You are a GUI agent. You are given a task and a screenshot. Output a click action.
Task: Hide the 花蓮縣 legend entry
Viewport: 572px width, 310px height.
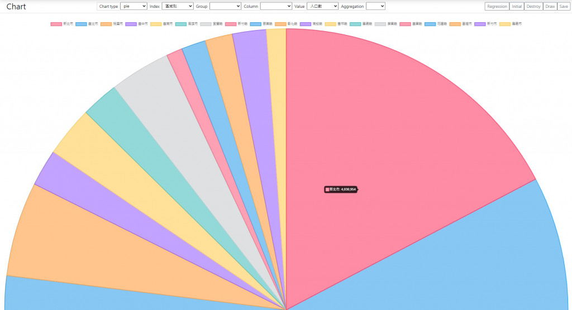[436, 23]
